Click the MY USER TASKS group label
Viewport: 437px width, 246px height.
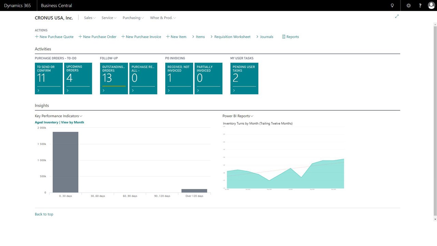[242, 58]
